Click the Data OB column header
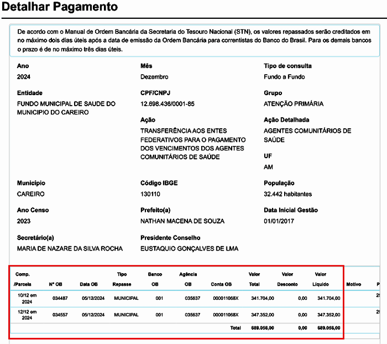This screenshot has height=344, width=387. pos(88,284)
